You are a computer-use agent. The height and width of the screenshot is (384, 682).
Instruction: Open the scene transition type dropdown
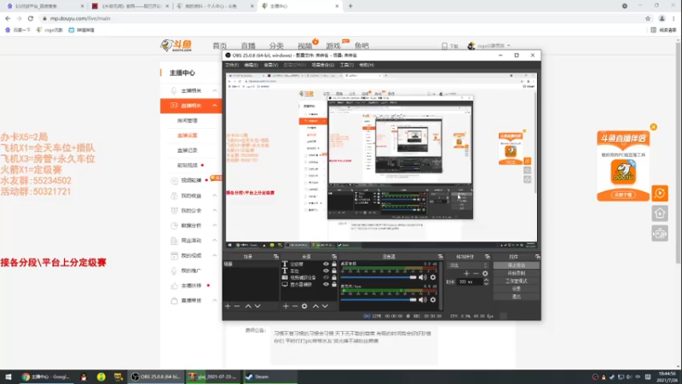[x=468, y=265]
